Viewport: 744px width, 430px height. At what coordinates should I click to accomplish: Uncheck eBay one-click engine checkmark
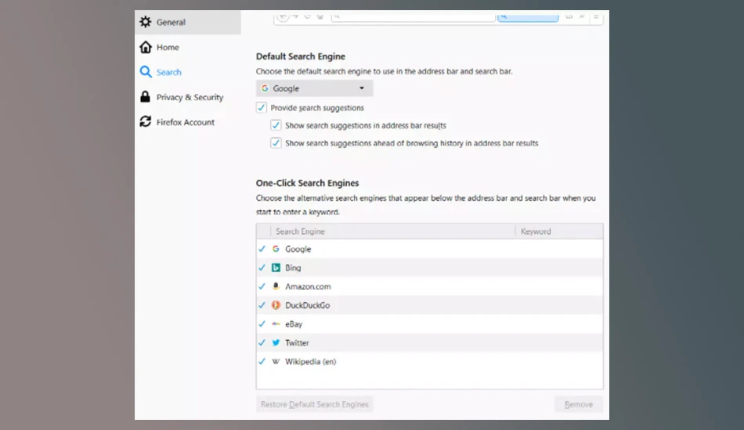tap(262, 324)
